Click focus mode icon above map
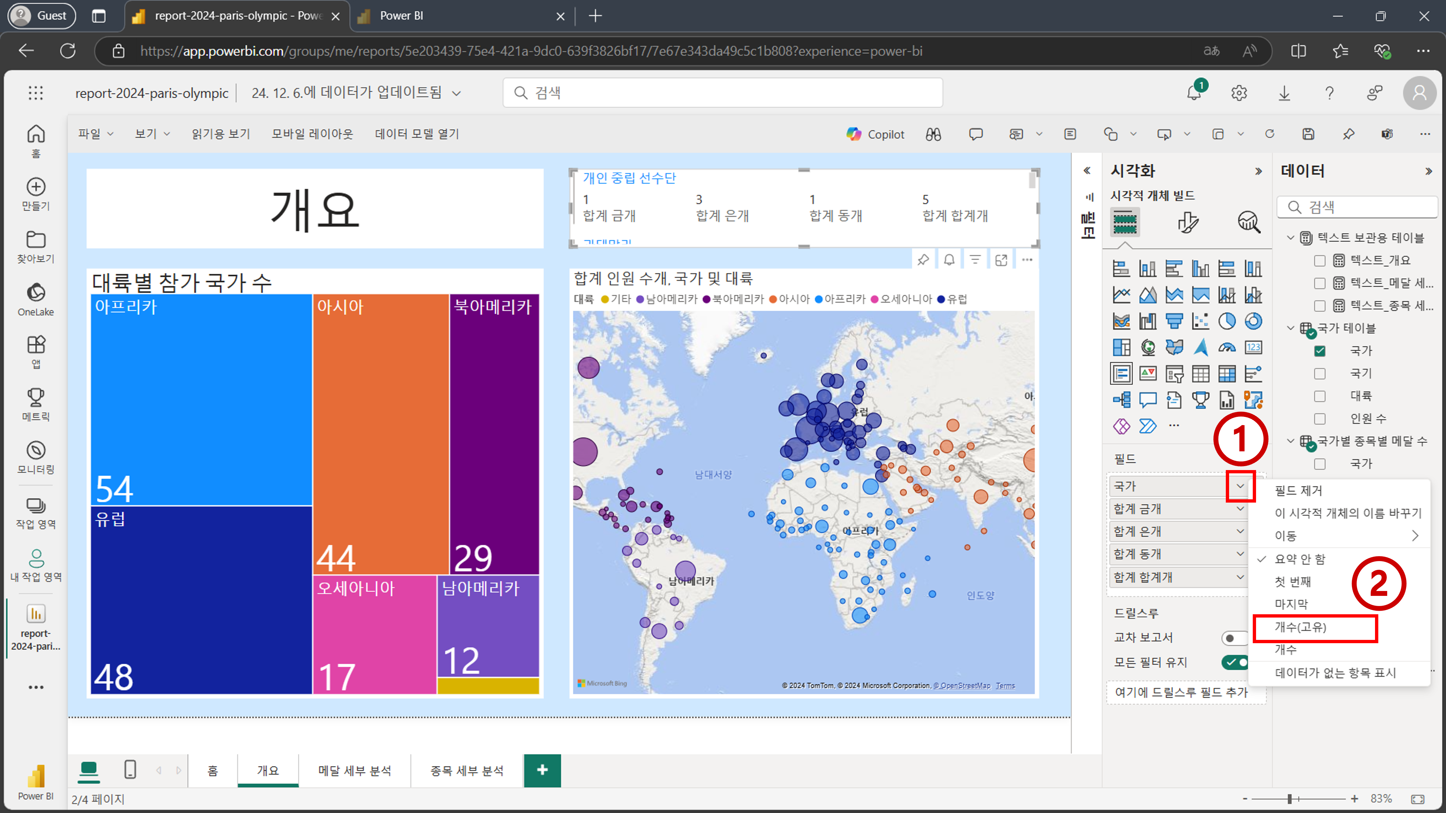1446x813 pixels. (1001, 260)
